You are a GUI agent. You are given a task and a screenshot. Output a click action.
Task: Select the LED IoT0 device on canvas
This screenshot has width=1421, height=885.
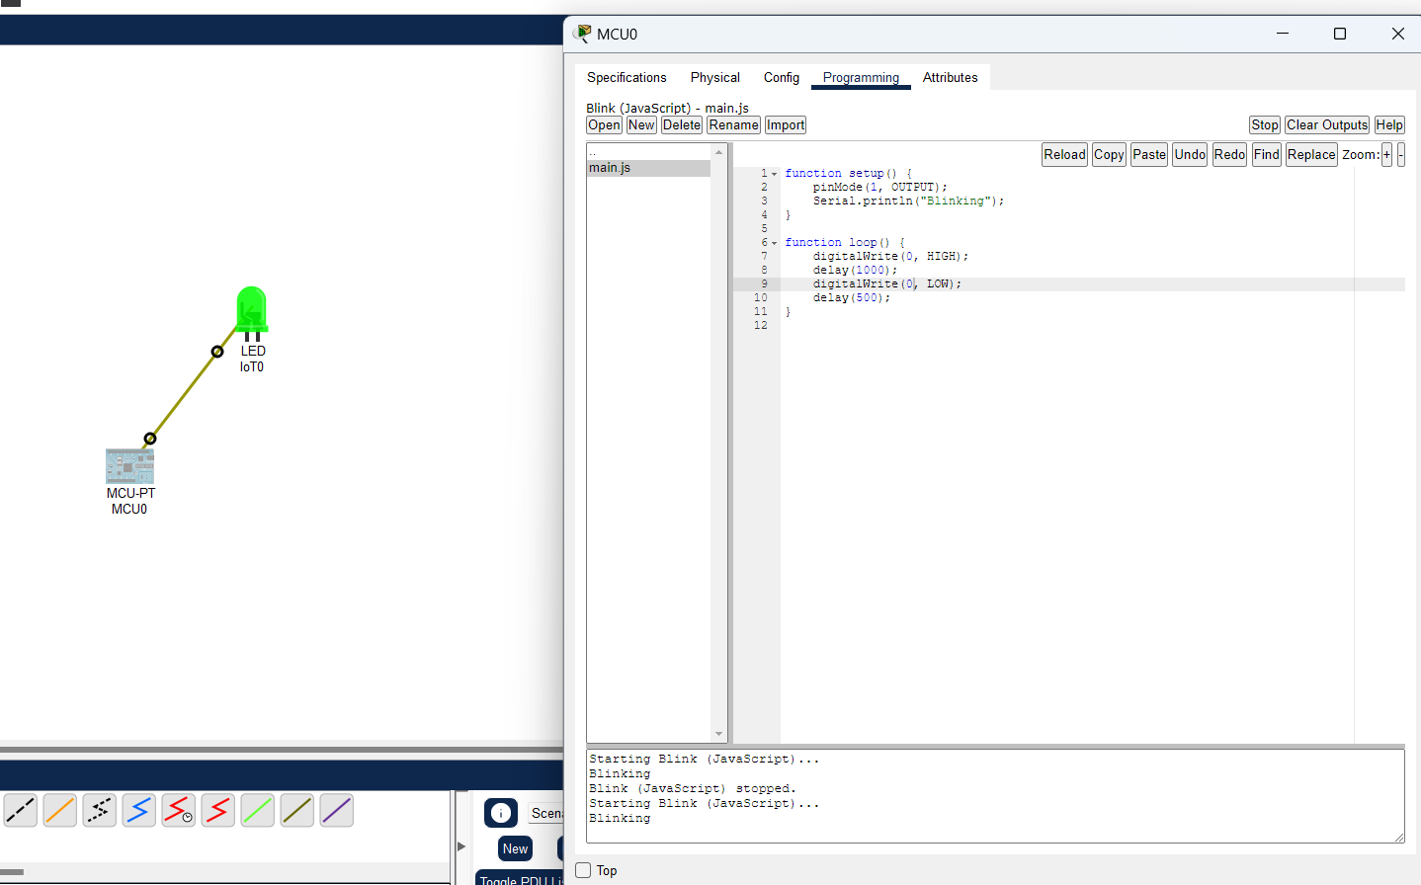[252, 309]
